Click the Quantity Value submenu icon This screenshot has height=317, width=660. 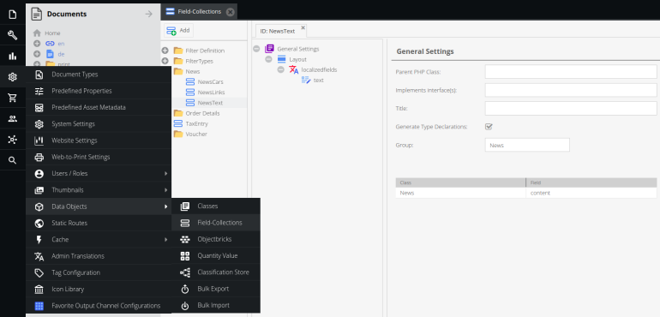click(x=185, y=256)
